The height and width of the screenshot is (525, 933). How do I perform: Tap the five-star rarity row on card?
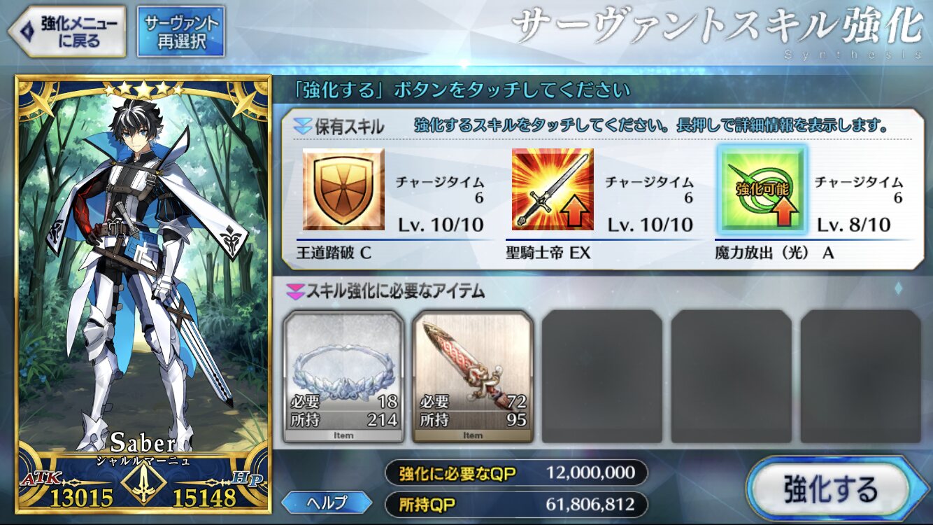[x=143, y=90]
